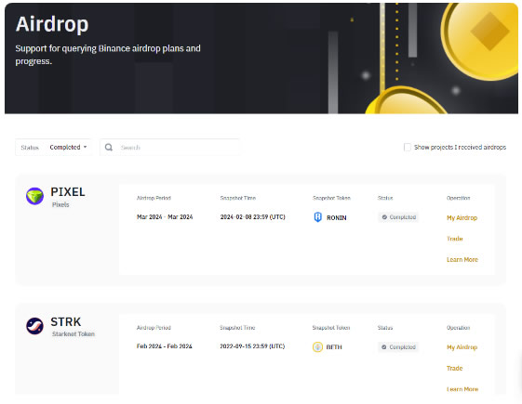The image size is (522, 404).
Task: Click the Completed status badge for STRK
Action: pyautogui.click(x=398, y=346)
